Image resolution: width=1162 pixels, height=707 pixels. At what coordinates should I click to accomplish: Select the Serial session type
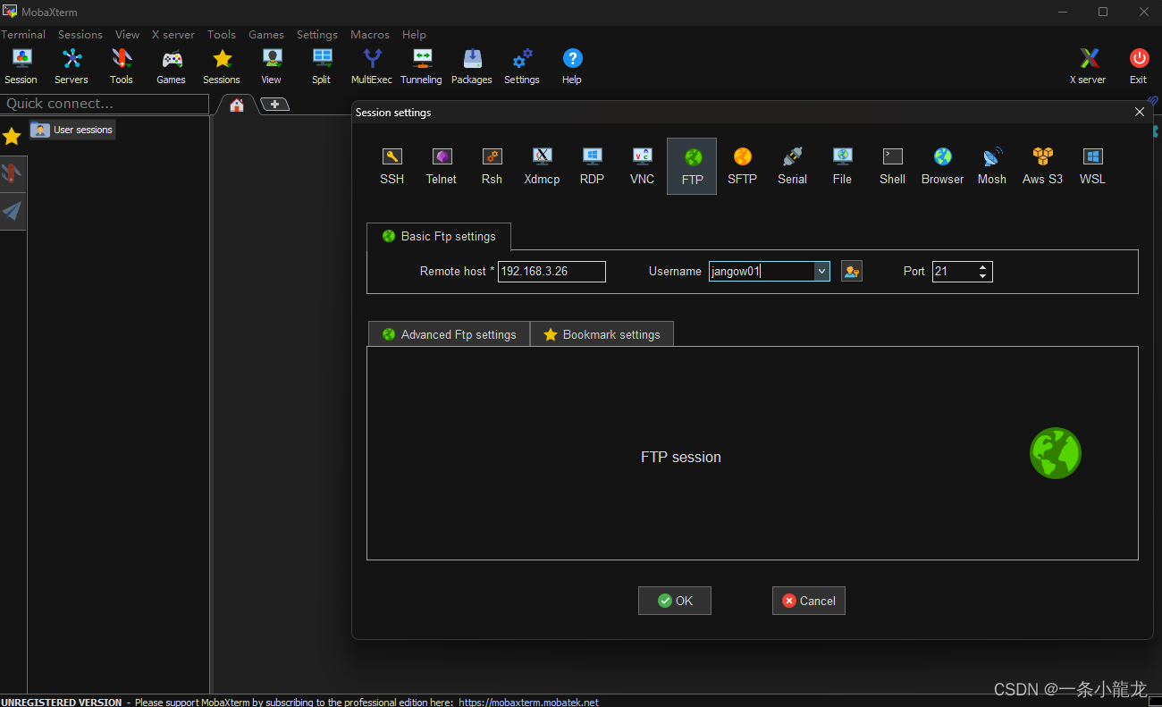click(x=792, y=166)
